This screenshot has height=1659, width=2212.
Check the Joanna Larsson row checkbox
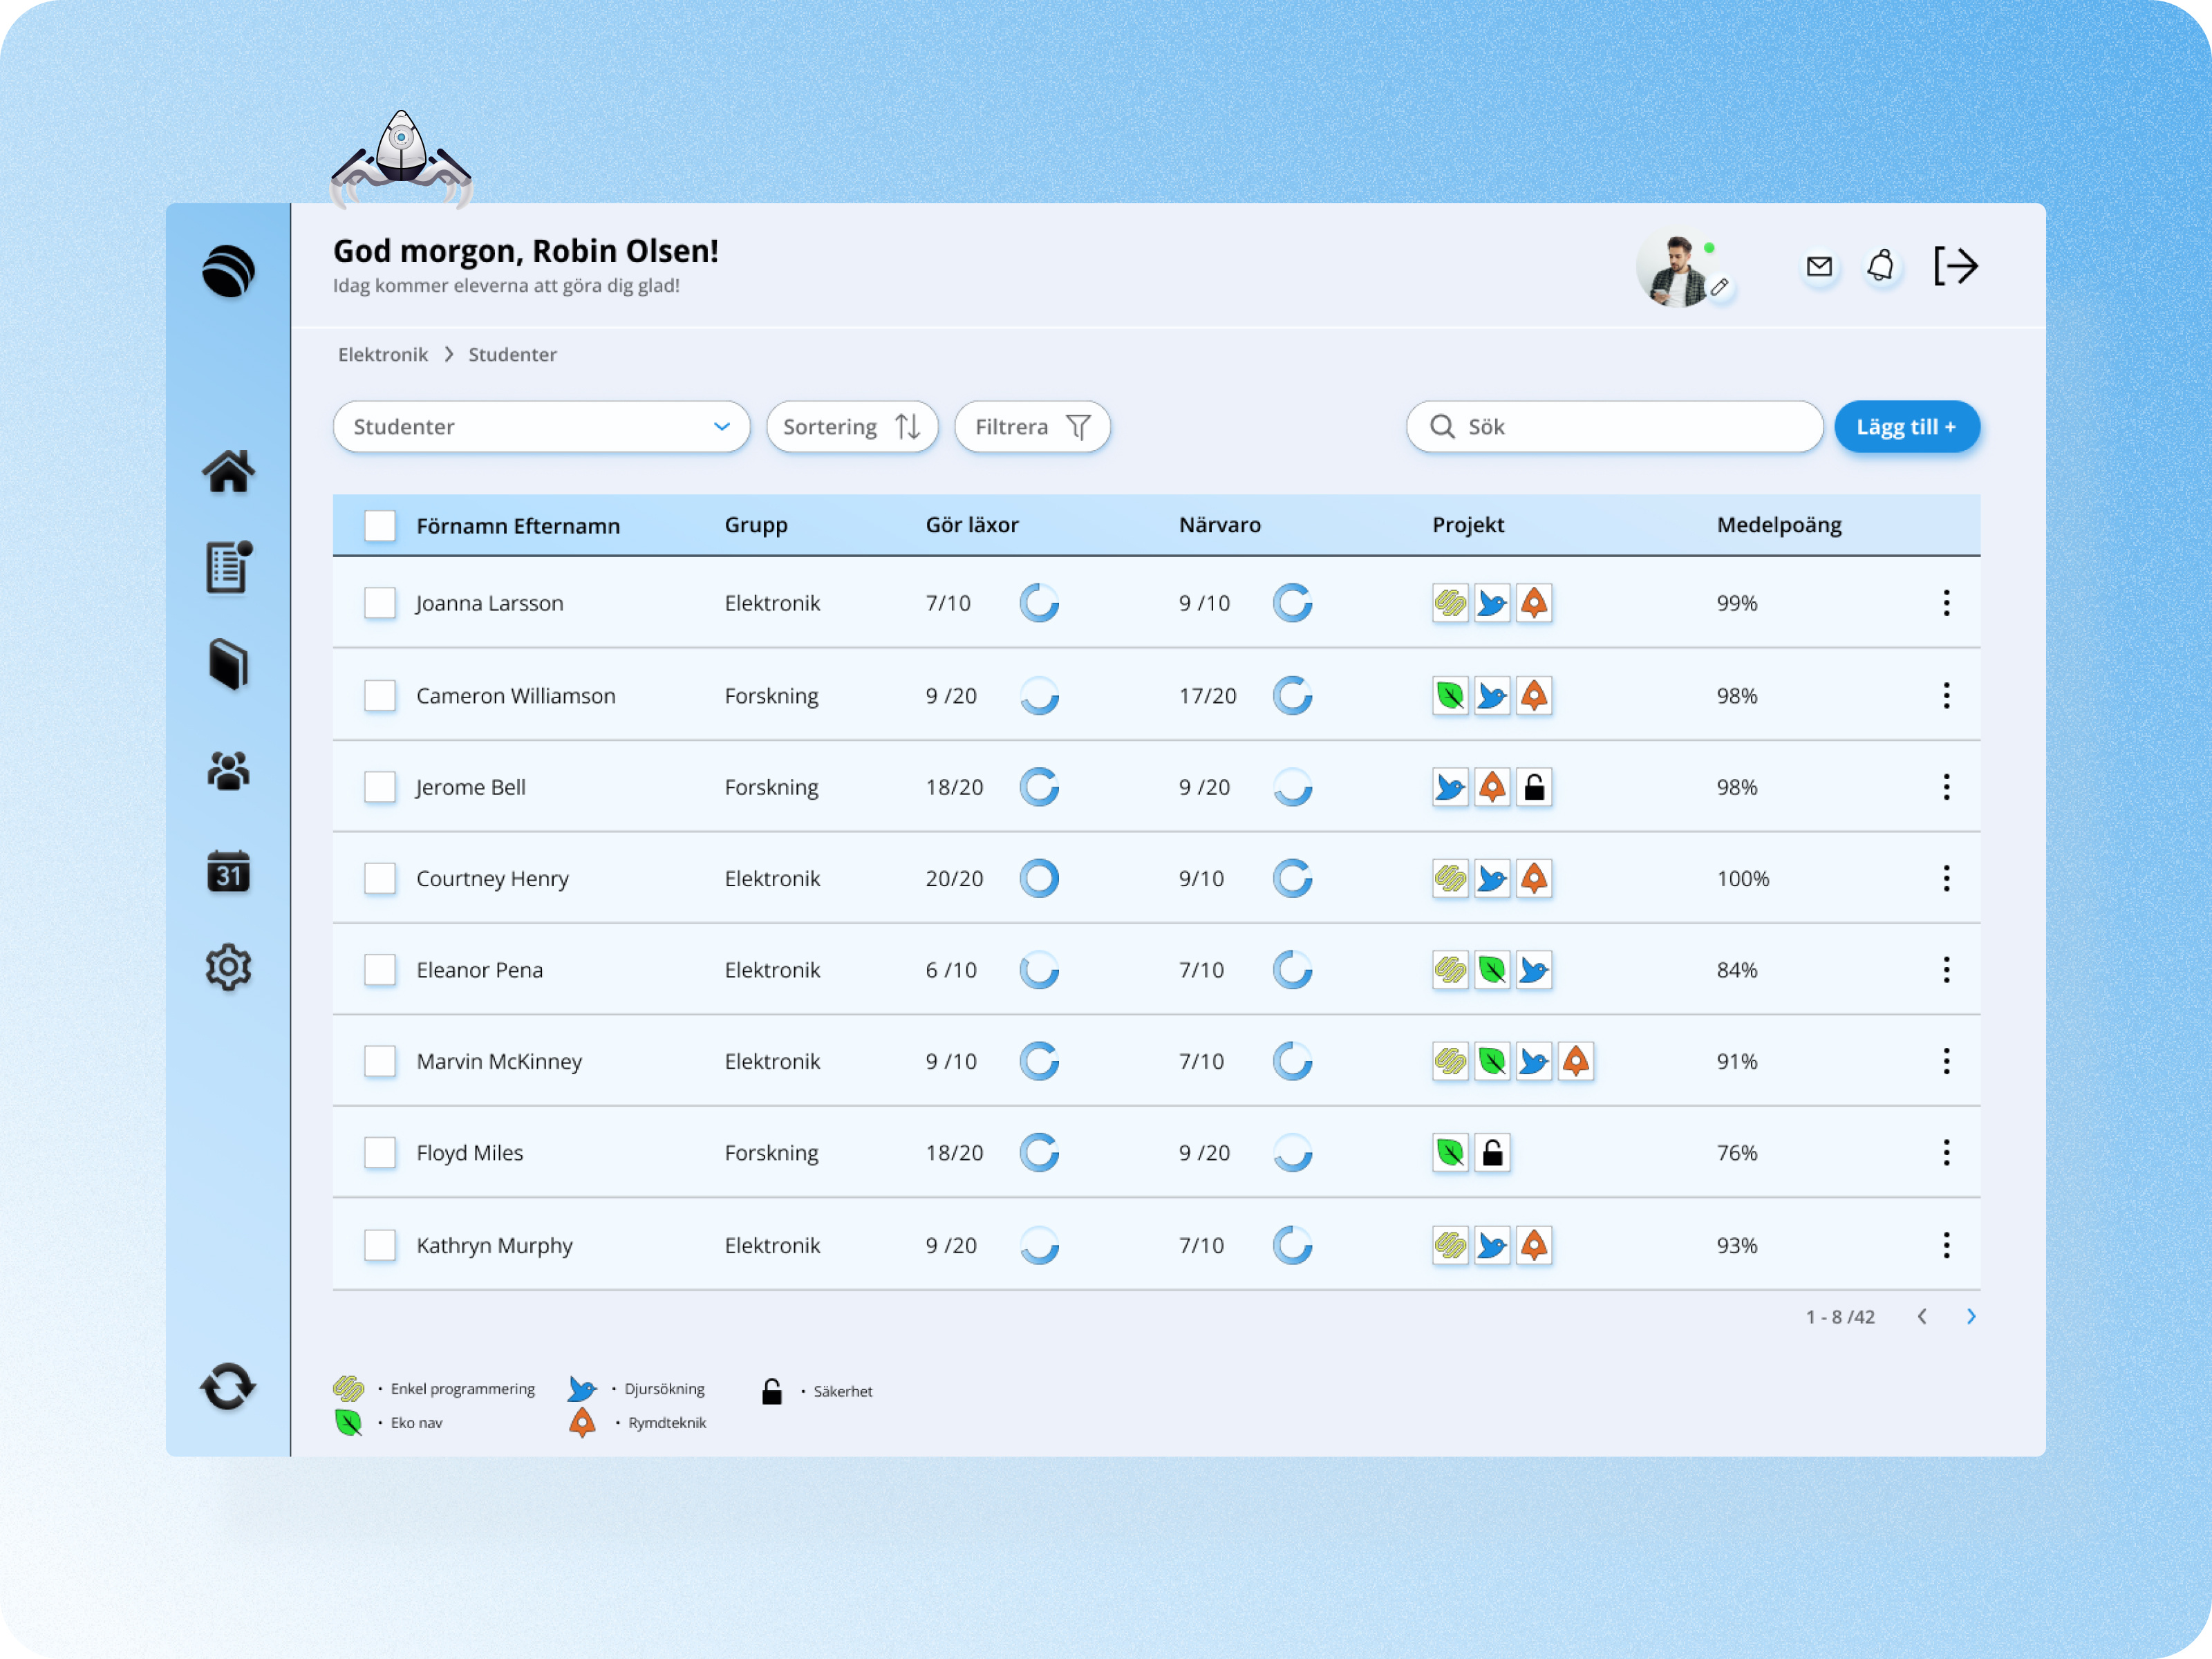tap(380, 603)
